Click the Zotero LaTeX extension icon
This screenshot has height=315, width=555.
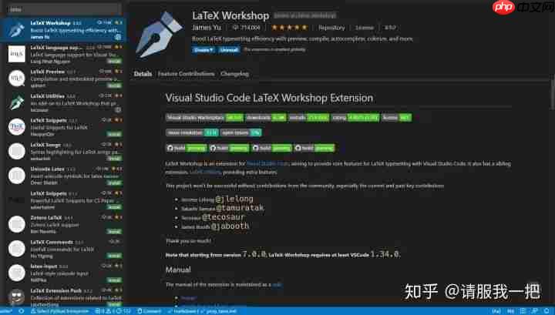coord(17,224)
